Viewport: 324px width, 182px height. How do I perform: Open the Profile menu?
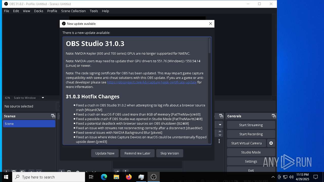click(52, 11)
